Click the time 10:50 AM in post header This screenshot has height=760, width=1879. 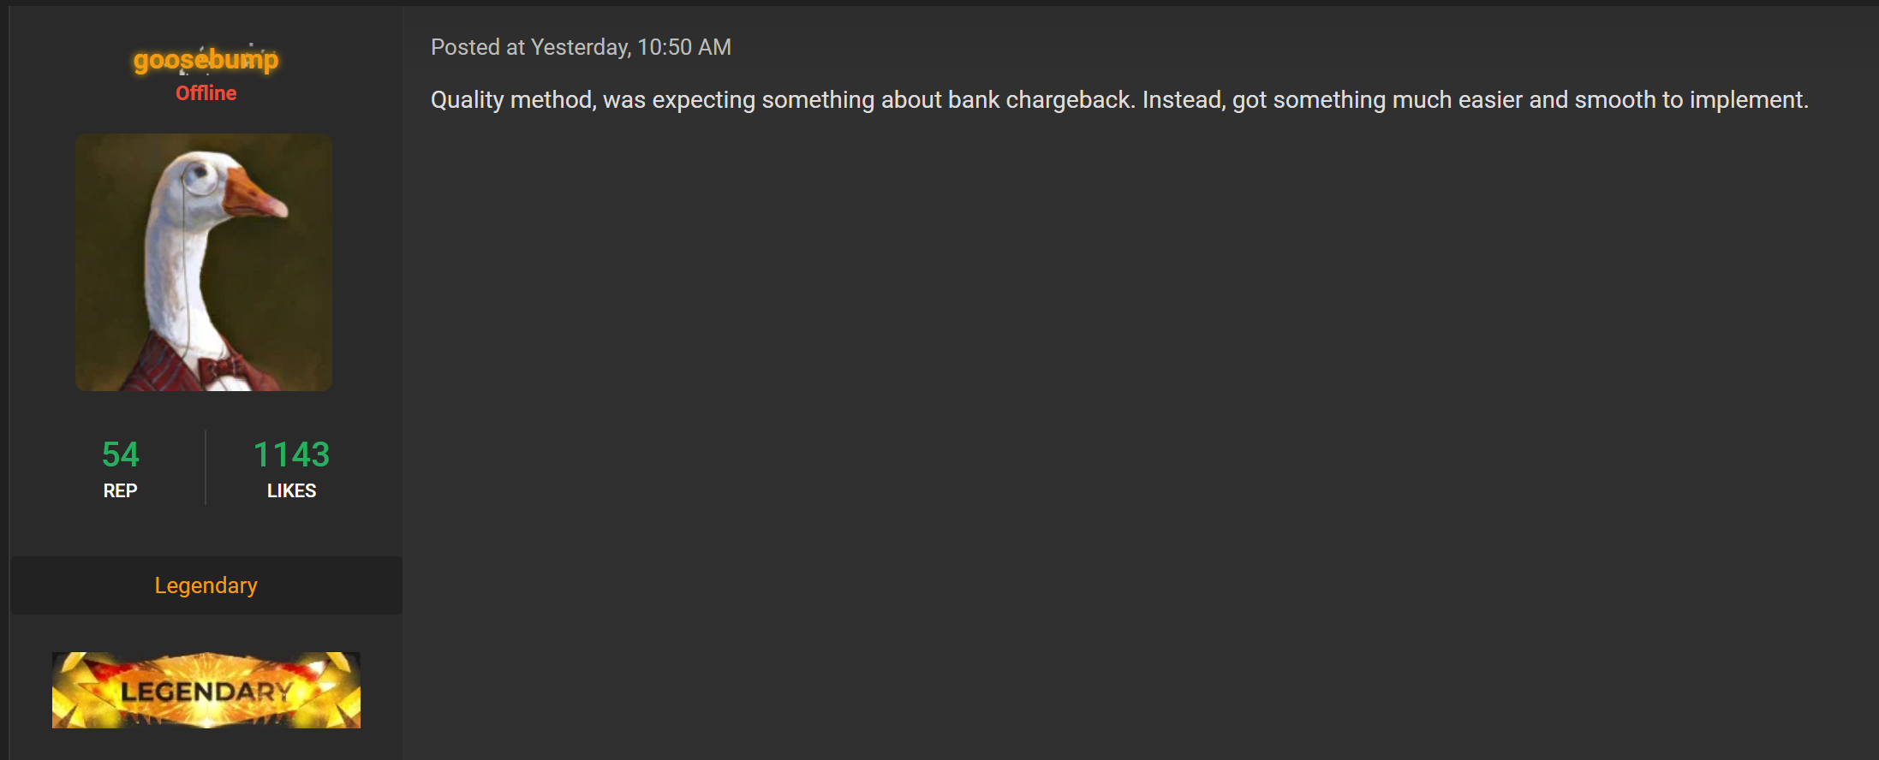pos(684,47)
